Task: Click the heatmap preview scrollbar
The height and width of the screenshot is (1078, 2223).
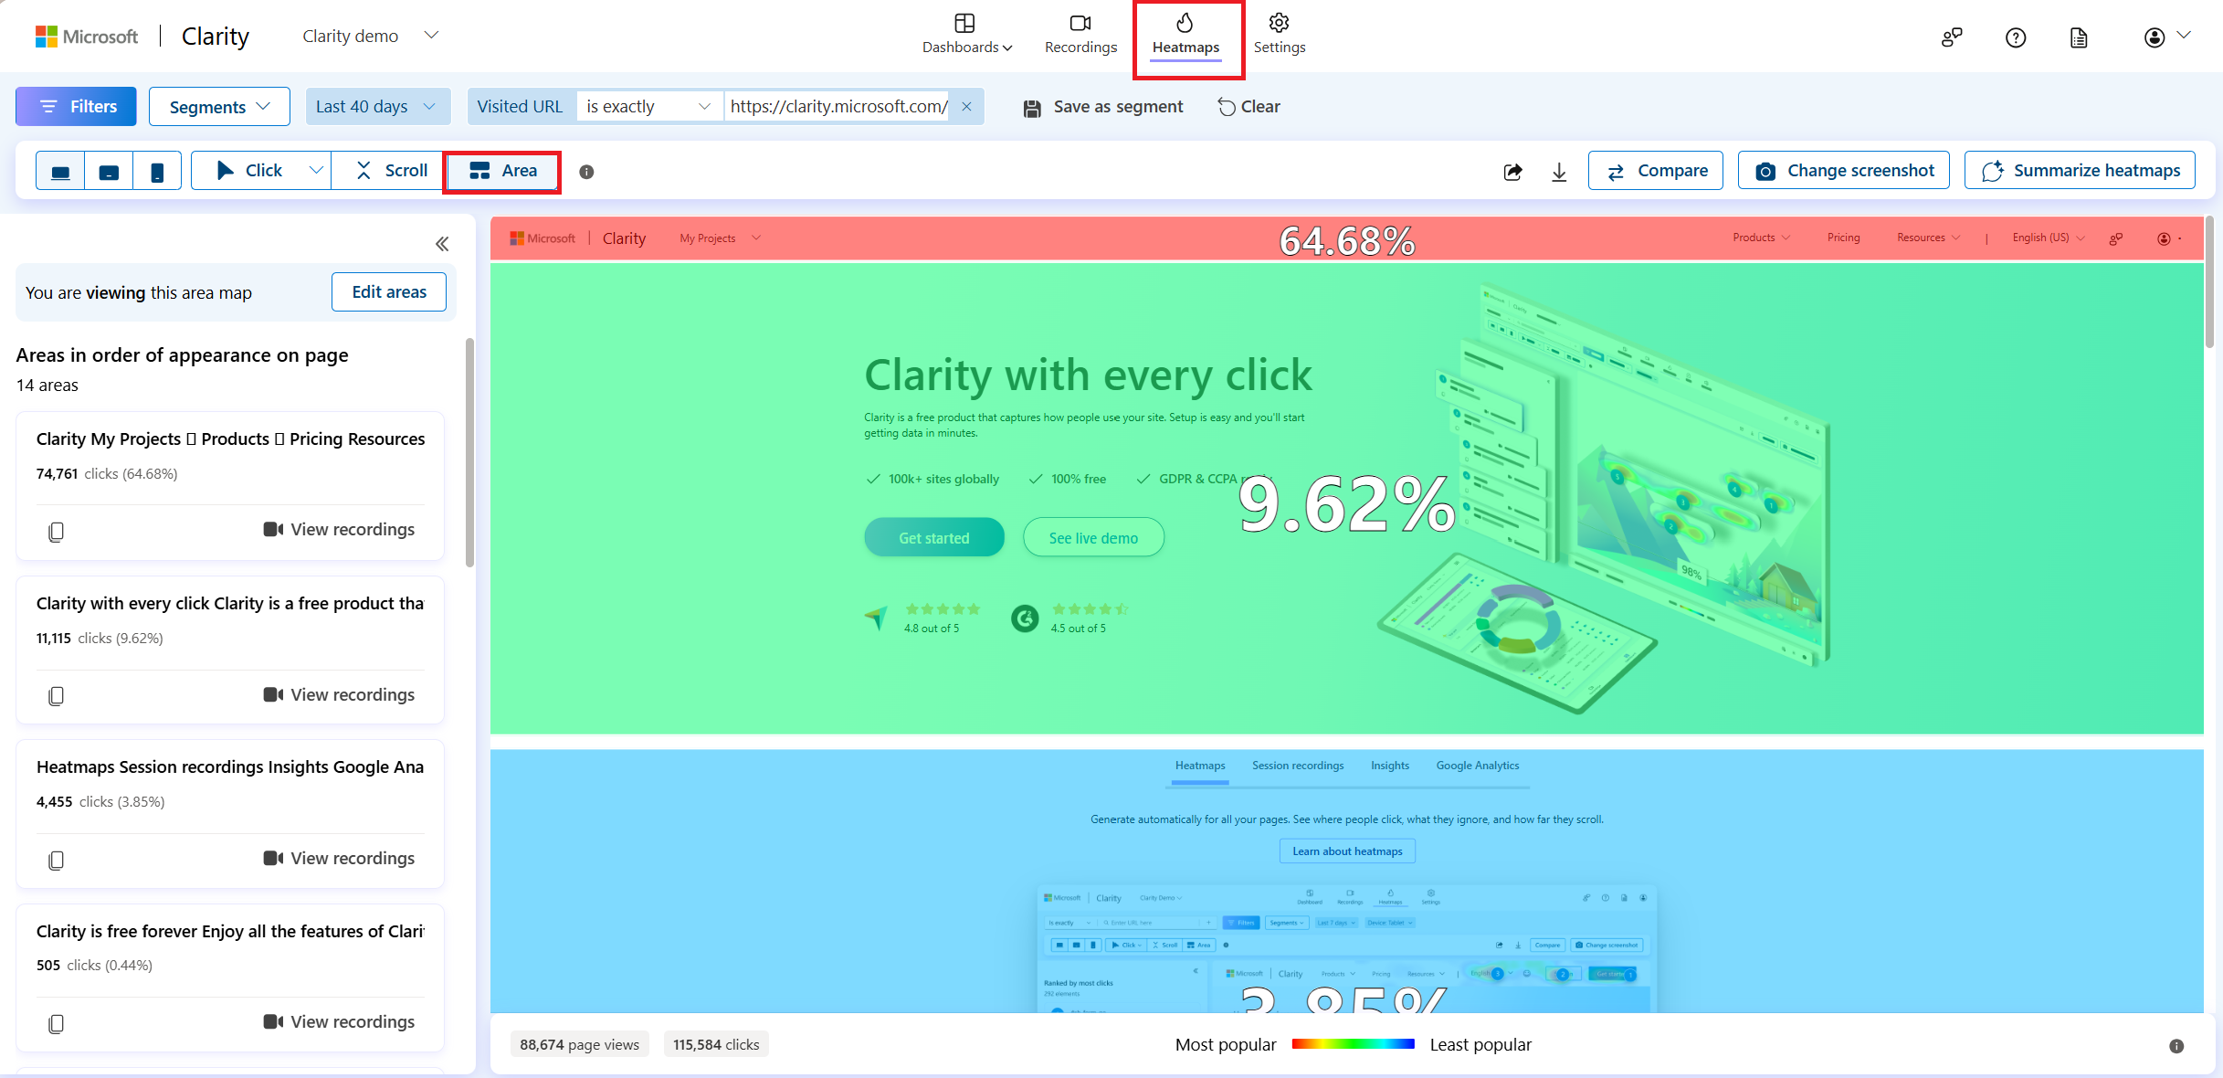Action: pyautogui.click(x=2209, y=282)
